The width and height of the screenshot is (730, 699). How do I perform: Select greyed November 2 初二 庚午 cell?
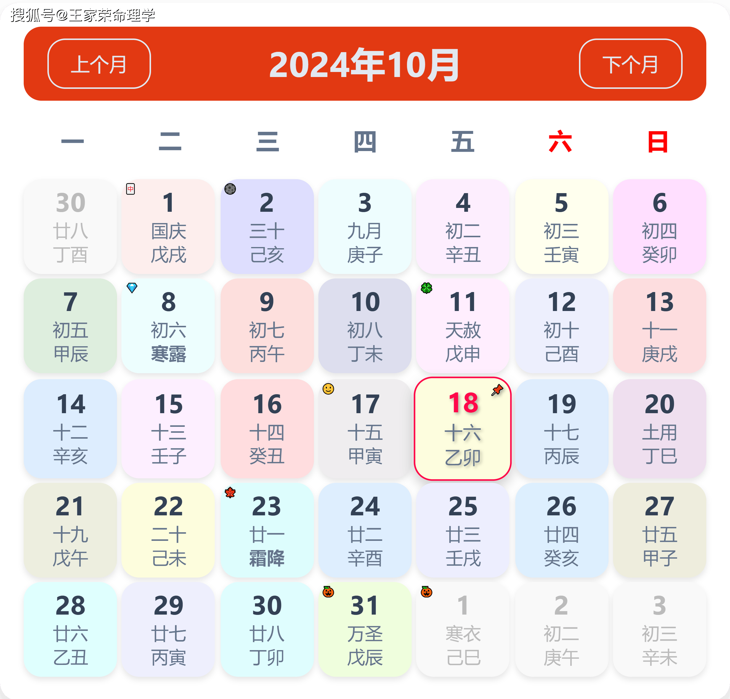click(562, 629)
